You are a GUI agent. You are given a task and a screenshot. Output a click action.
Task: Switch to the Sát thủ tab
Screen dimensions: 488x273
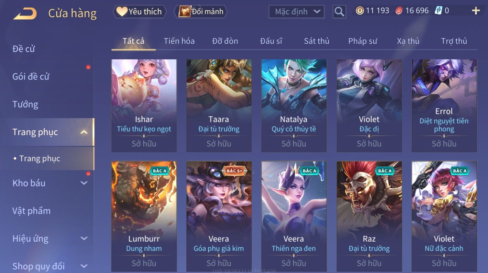tap(316, 41)
